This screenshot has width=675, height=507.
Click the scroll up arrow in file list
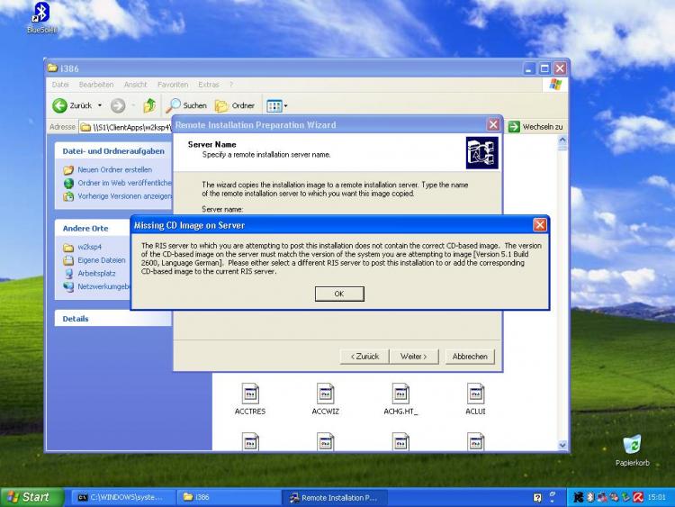click(562, 140)
